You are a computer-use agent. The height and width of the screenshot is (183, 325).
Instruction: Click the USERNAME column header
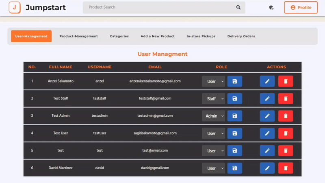(x=100, y=67)
